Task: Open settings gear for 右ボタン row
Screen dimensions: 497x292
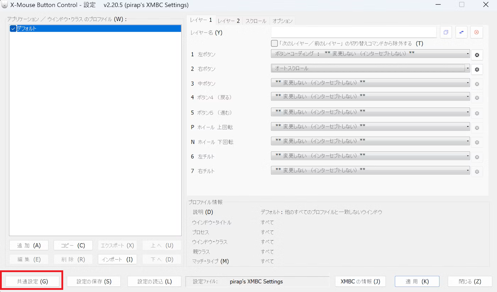Action: pos(477,69)
